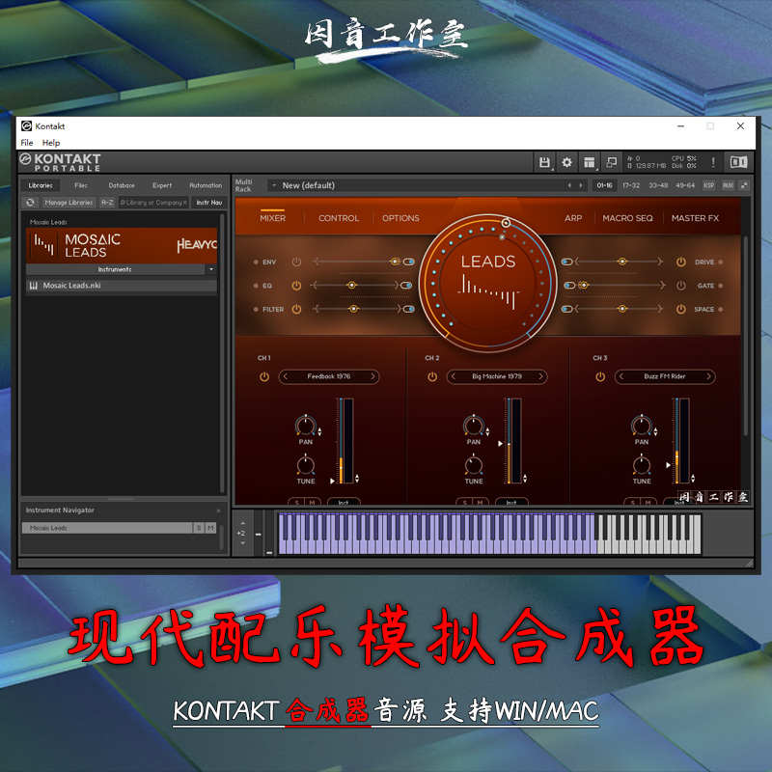Click the Mosaic Leads library banner
This screenshot has width=772, height=772.
tap(122, 245)
